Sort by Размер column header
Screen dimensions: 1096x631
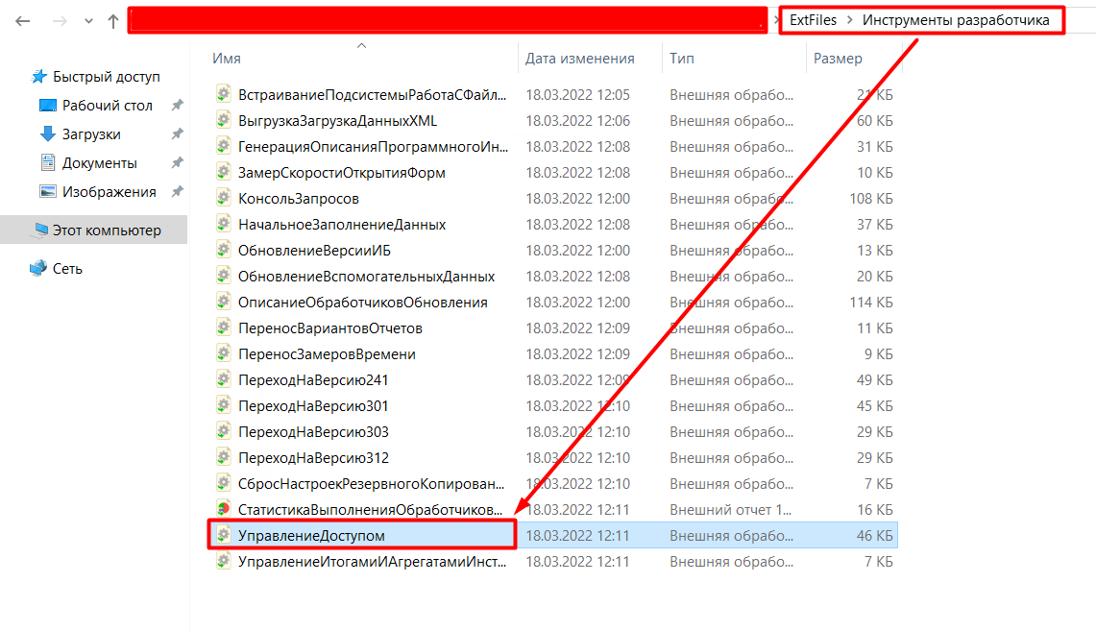pyautogui.click(x=838, y=59)
